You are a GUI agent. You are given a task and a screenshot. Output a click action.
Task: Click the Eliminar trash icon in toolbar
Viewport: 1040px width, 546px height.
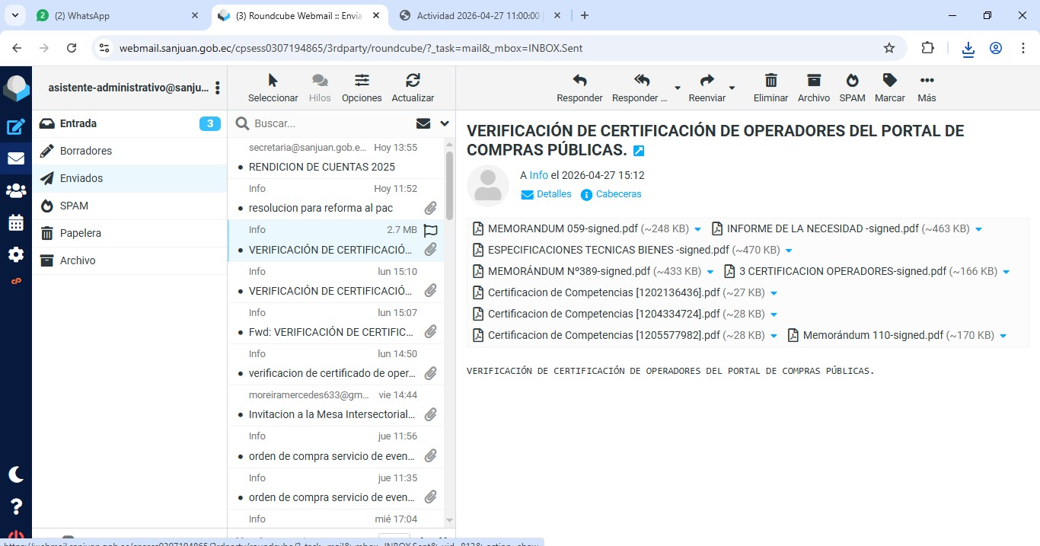[x=770, y=81]
